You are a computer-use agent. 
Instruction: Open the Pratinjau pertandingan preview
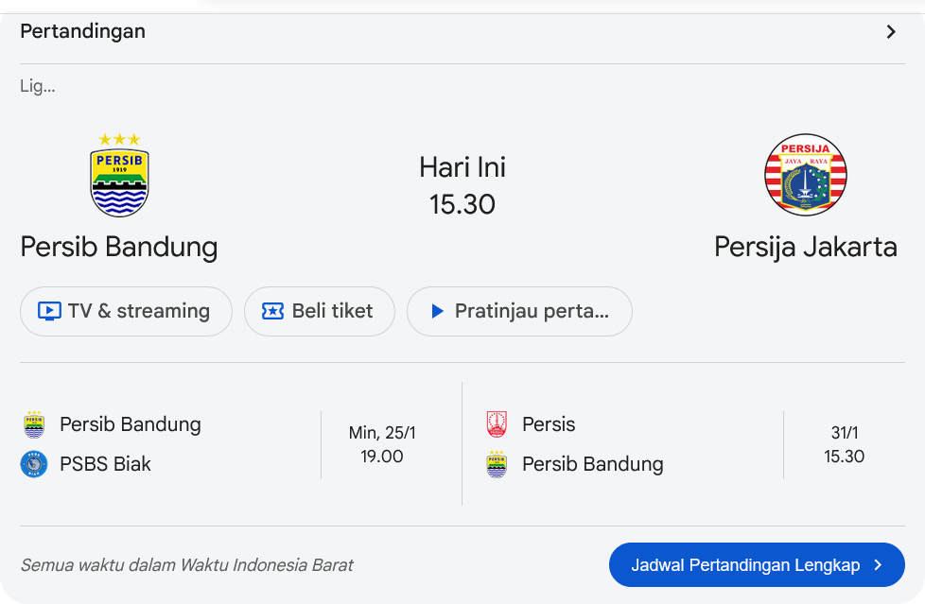[x=519, y=311]
